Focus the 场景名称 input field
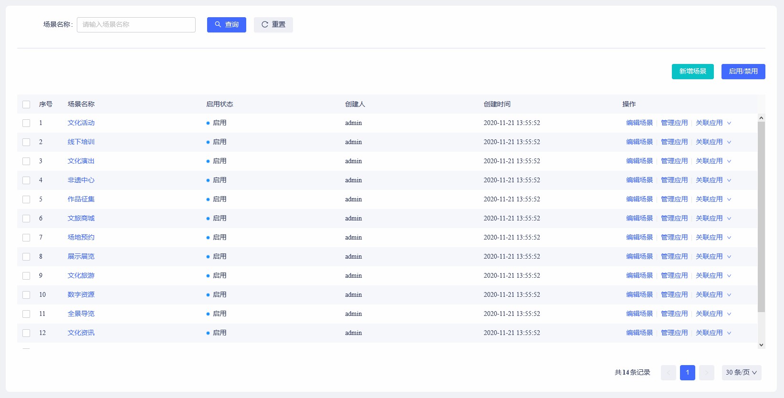This screenshot has height=398, width=784. tap(136, 25)
